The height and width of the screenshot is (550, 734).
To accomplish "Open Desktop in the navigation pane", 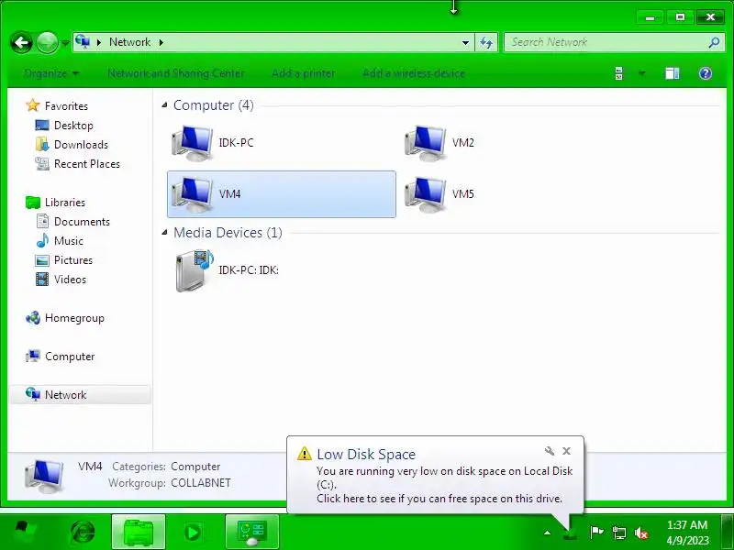I will tap(73, 126).
